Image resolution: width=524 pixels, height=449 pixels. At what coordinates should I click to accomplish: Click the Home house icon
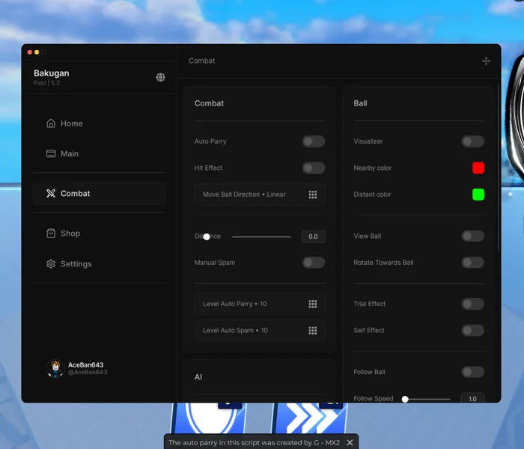51,123
